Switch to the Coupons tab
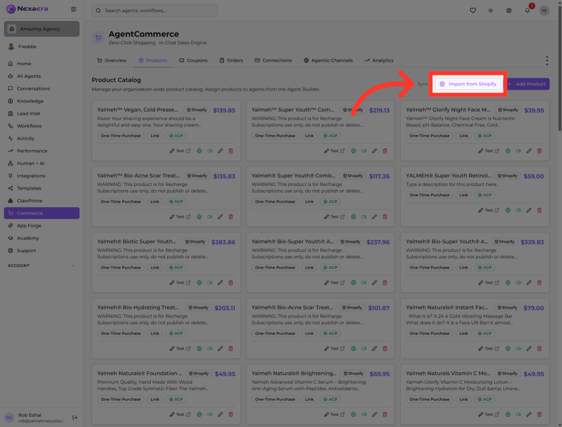The height and width of the screenshot is (427, 562). tap(193, 60)
